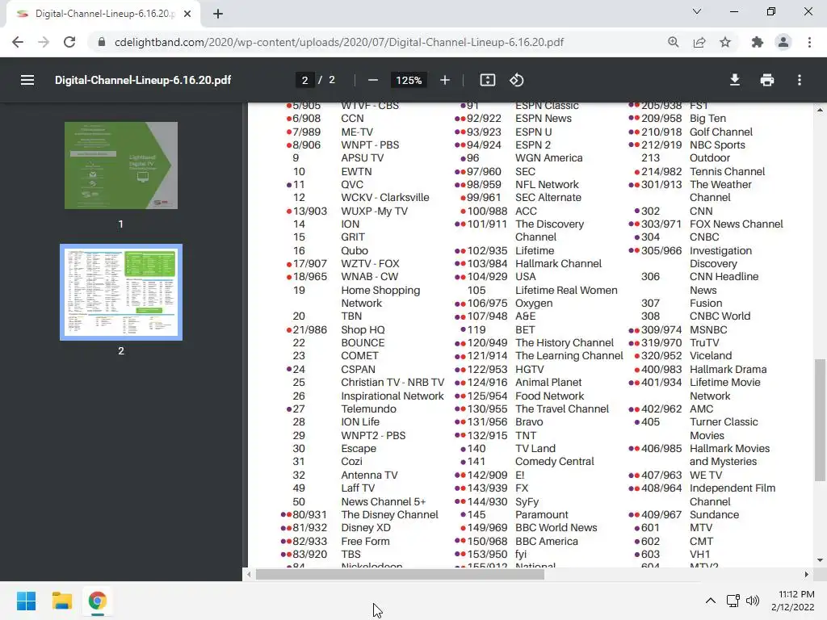This screenshot has height=620, width=827.
Task: Zoom in with the plus icon
Action: pyautogui.click(x=445, y=80)
